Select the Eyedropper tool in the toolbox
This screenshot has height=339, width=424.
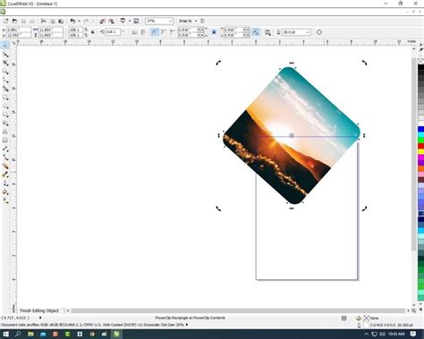pos(5,174)
